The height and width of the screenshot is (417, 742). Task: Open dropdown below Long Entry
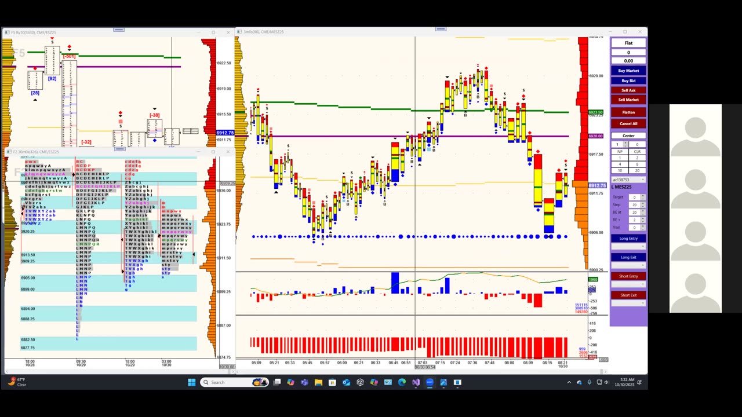coord(628,246)
